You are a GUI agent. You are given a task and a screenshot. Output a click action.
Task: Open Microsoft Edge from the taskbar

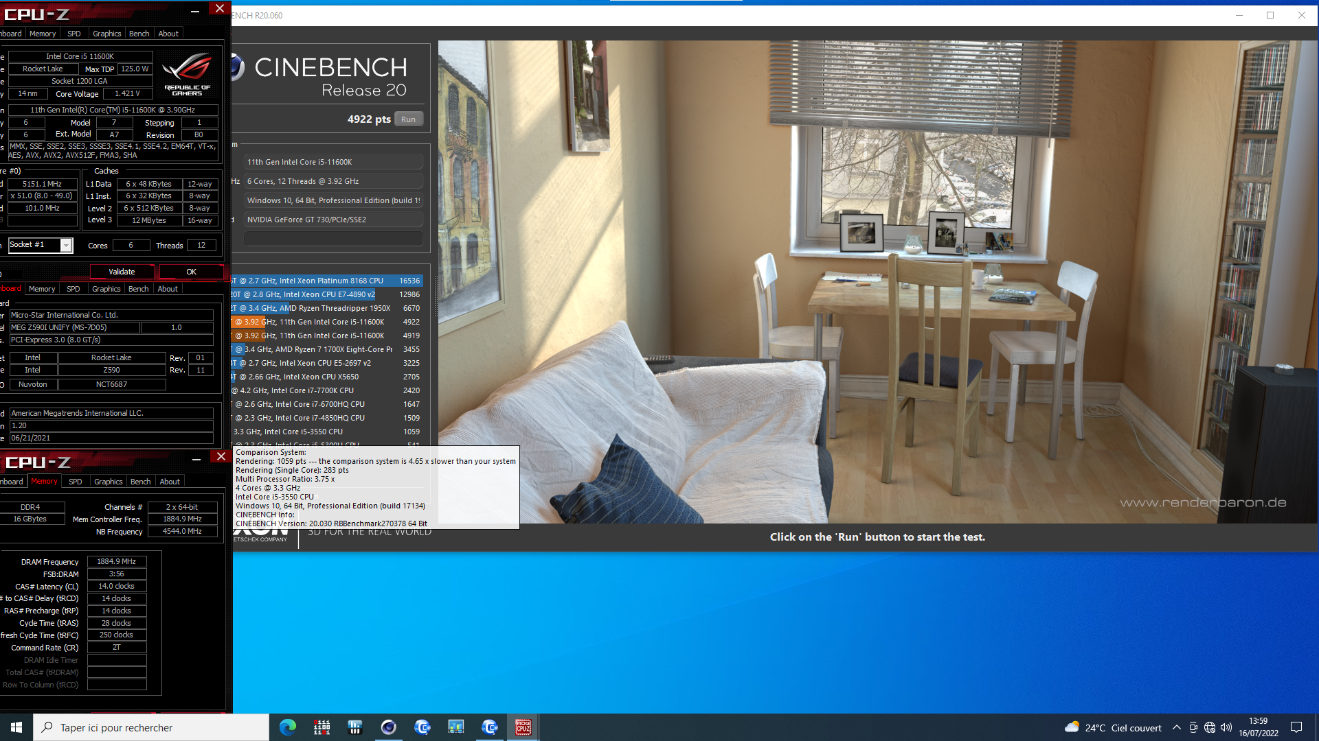(x=288, y=727)
